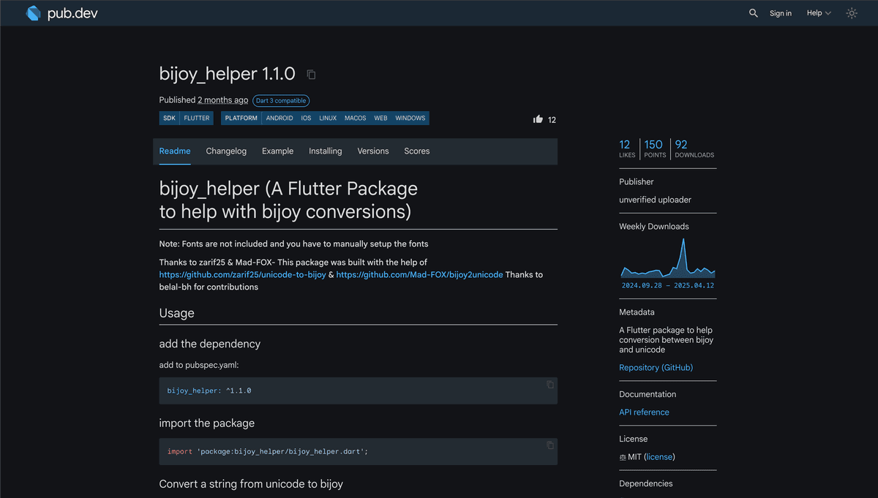Open search via the magnifying glass icon
The width and height of the screenshot is (878, 498).
pos(753,12)
